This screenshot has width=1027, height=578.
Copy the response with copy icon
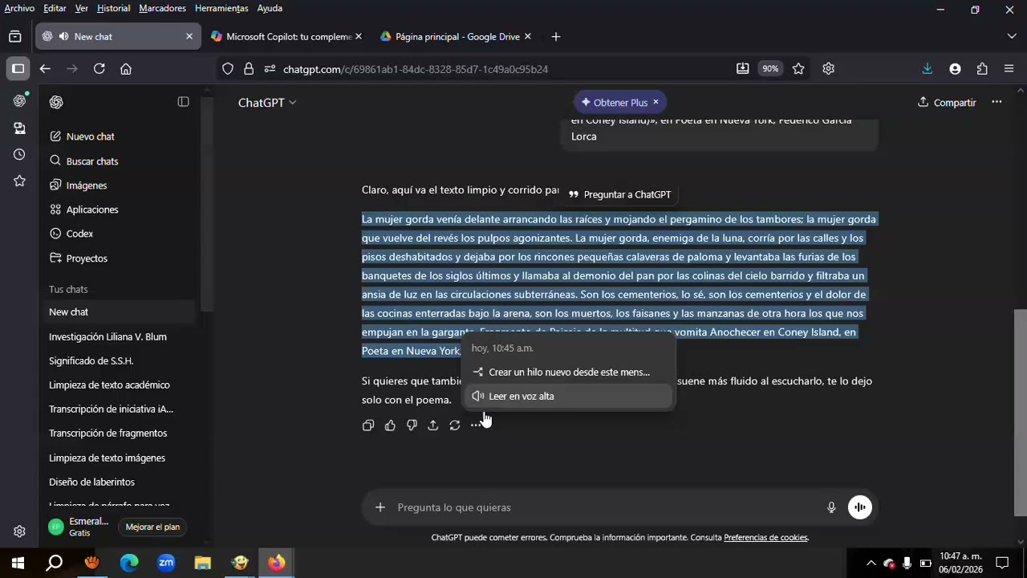click(368, 425)
